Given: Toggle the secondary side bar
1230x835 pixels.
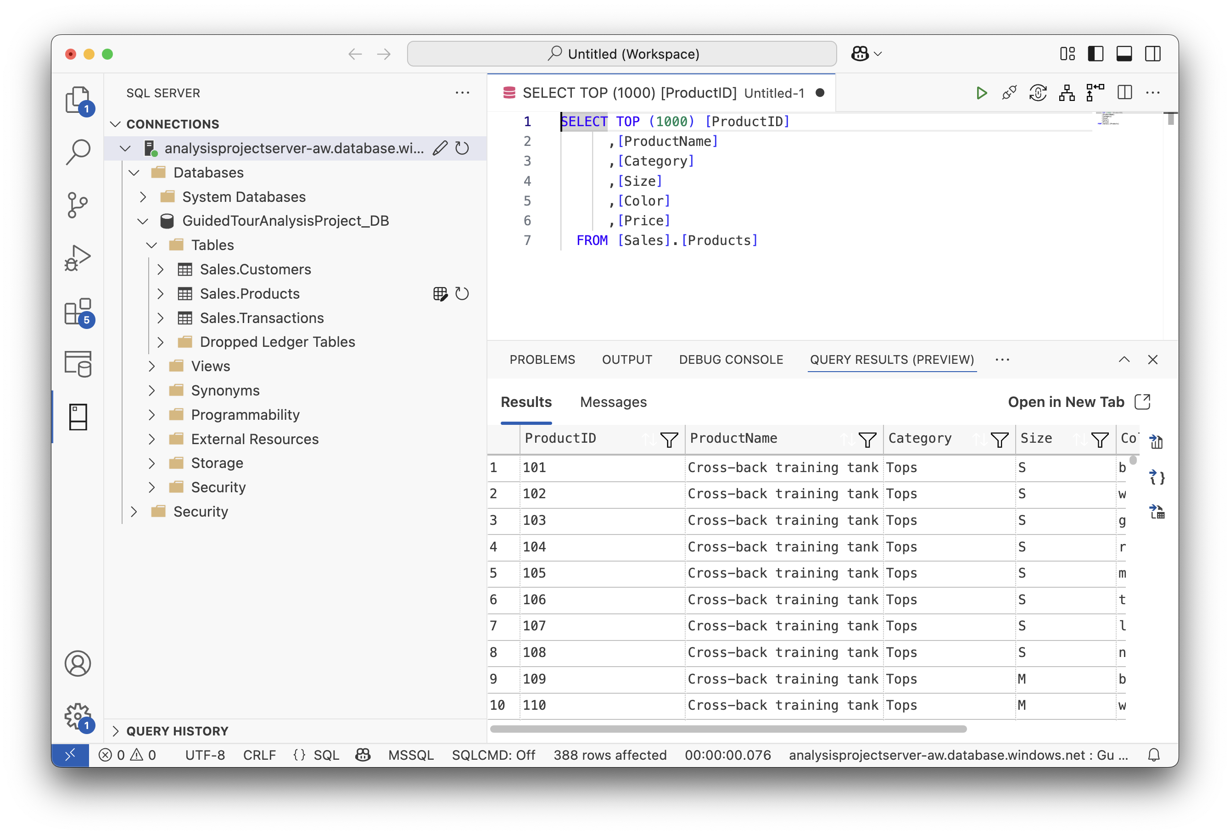Looking at the screenshot, I should click(x=1153, y=54).
